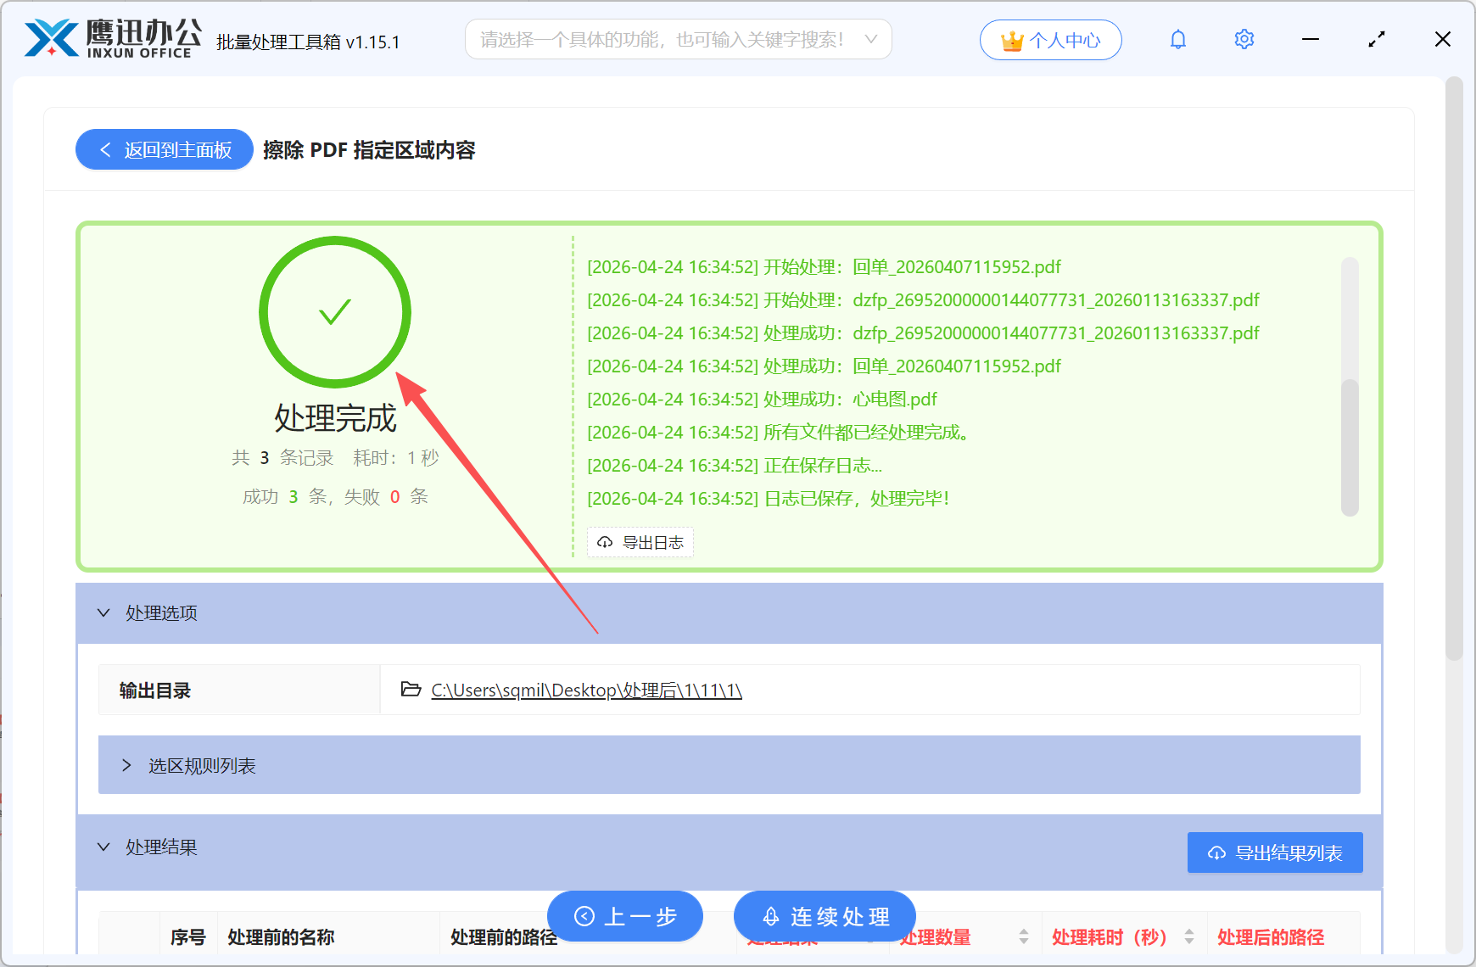This screenshot has height=967, width=1476.
Task: Toggle sort on the 处理数量 column
Action: (x=1023, y=936)
